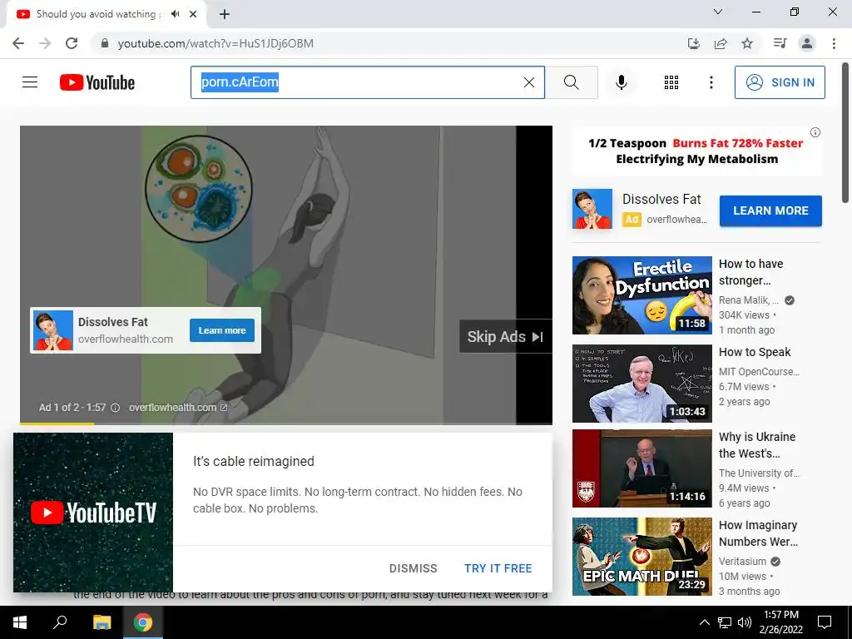Screen dimensions: 852x639
Task: Open the Windows notification center
Action: click(x=825, y=622)
